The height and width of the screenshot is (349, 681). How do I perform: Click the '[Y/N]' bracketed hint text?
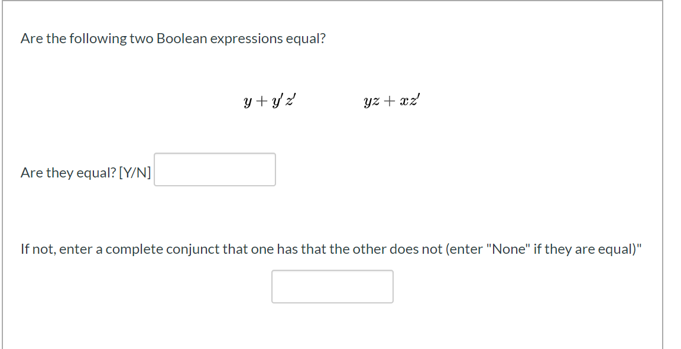click(135, 173)
